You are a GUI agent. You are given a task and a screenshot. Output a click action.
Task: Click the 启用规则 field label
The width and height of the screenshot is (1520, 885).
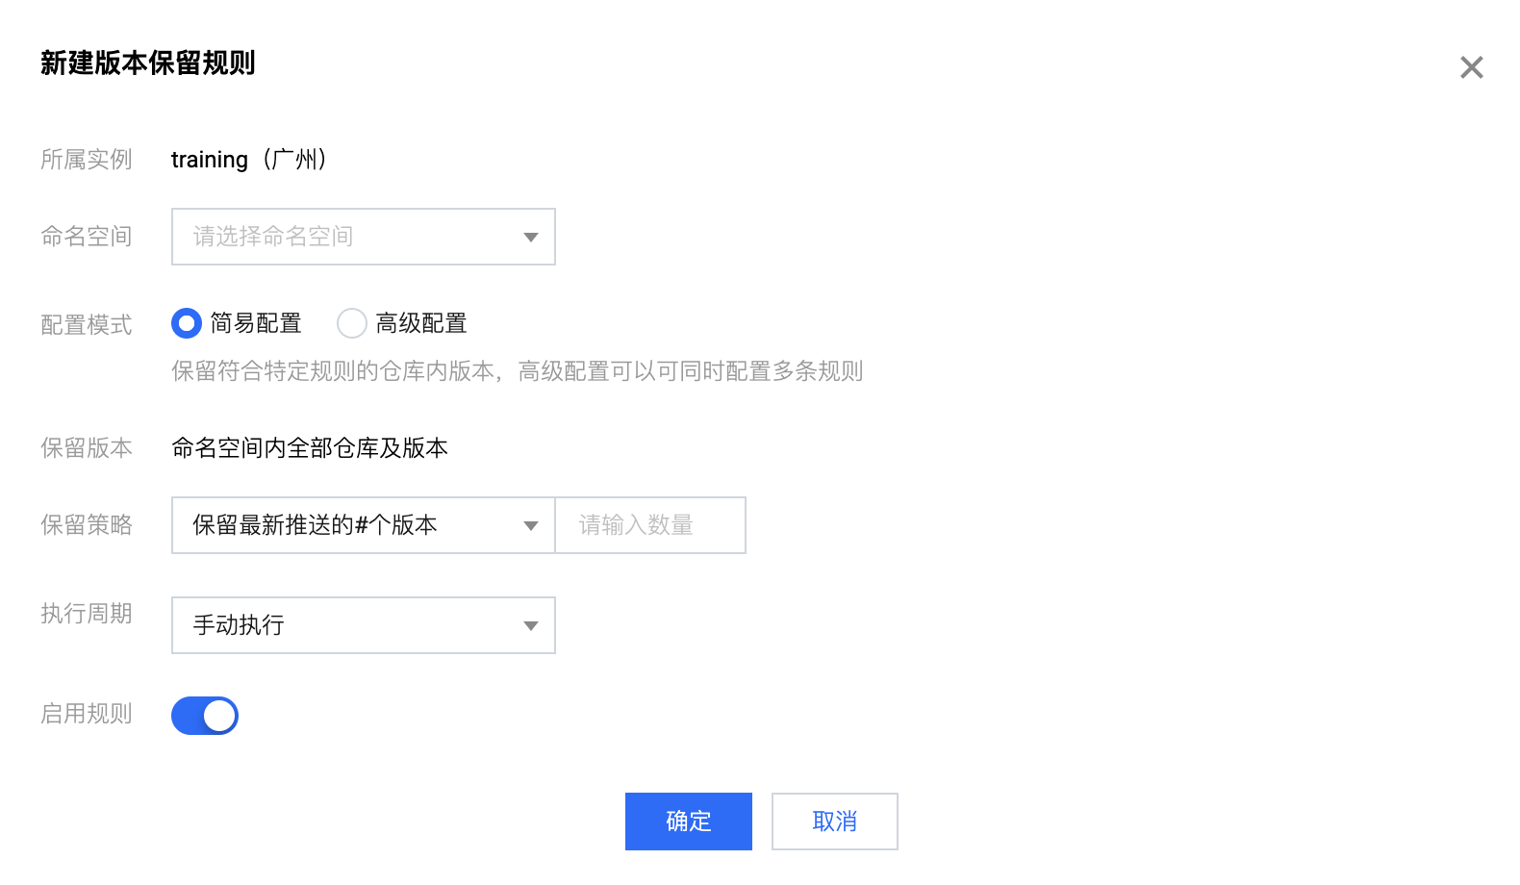(x=86, y=714)
